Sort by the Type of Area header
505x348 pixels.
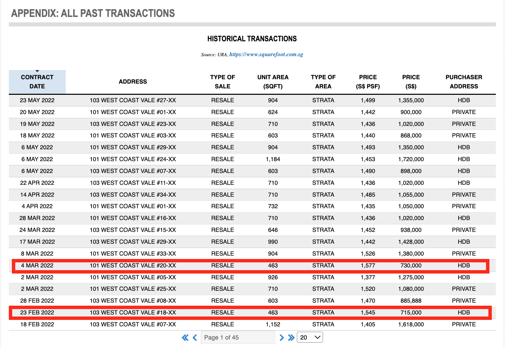point(323,82)
